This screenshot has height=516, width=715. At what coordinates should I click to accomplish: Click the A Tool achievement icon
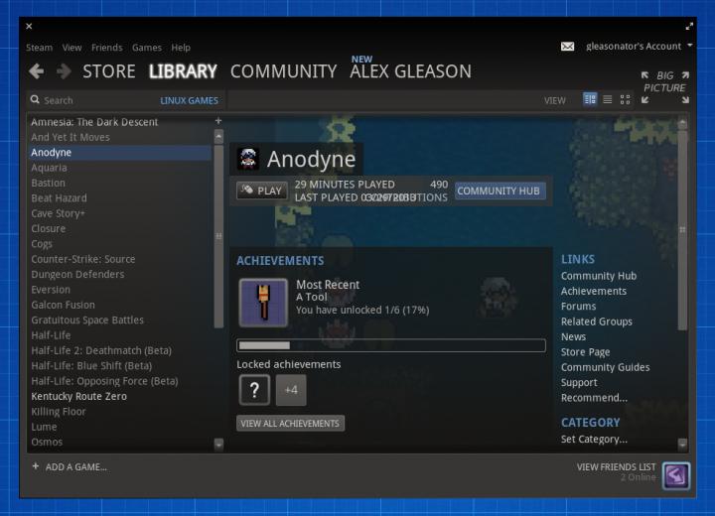[x=263, y=303]
